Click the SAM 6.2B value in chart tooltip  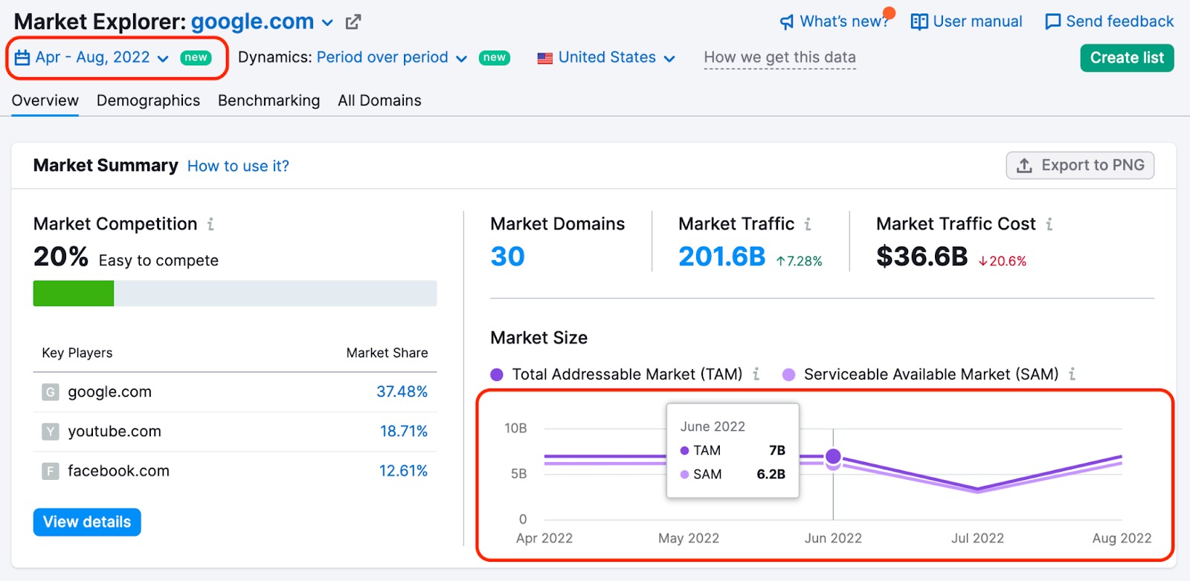pos(771,474)
